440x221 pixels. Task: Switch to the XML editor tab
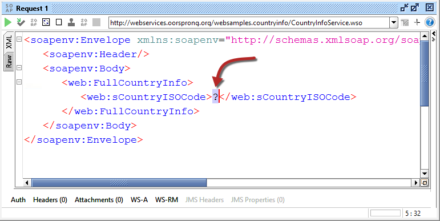click(x=9, y=42)
